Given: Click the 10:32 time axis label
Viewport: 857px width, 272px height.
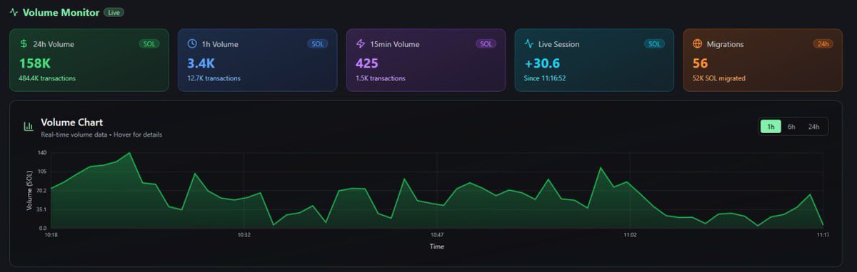Looking at the screenshot, I should pos(244,235).
